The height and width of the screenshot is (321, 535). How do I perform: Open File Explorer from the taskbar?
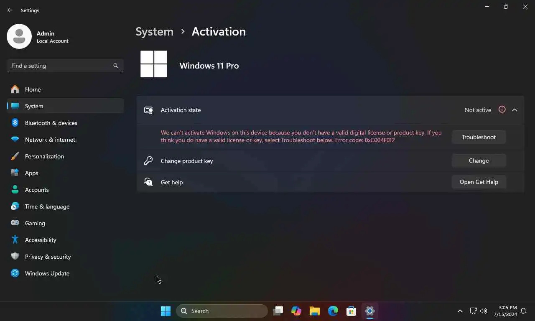pos(315,311)
